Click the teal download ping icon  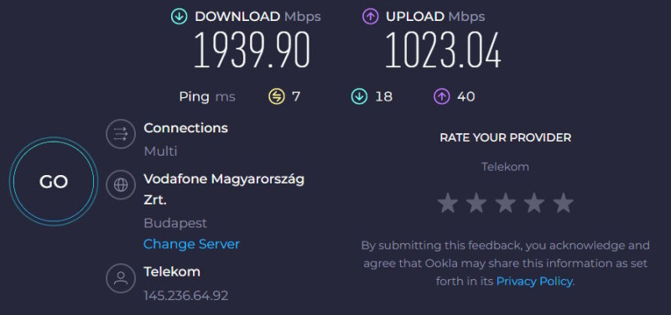coord(359,97)
